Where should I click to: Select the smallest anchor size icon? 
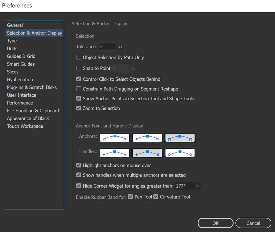(115, 138)
